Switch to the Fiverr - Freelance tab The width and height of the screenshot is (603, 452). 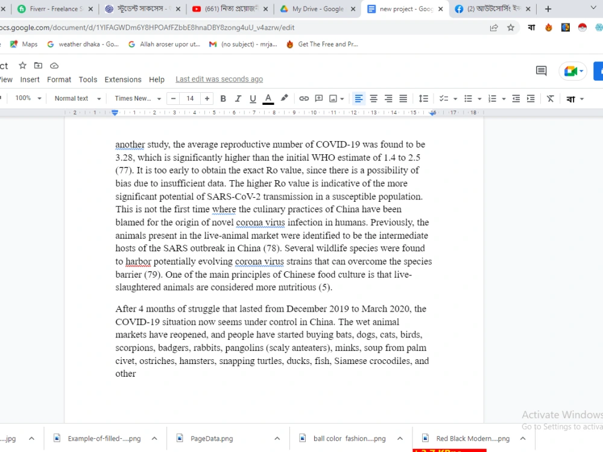(x=56, y=9)
